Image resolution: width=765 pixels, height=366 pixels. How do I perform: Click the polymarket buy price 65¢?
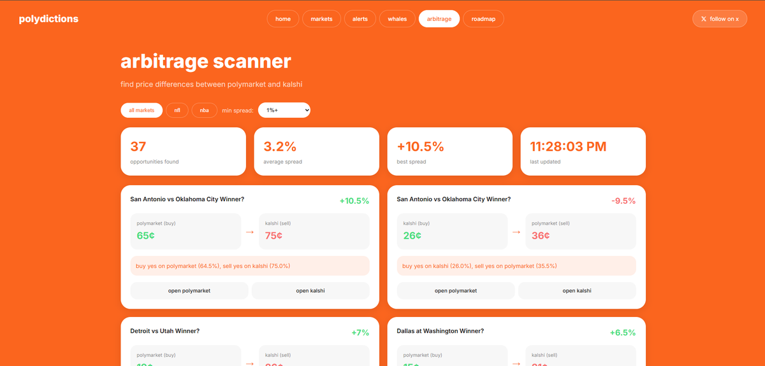coord(146,236)
